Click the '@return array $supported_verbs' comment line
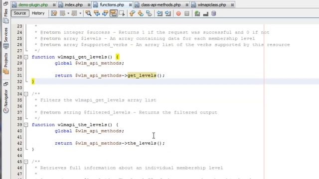The width and height of the screenshot is (319, 179). pos(165,45)
